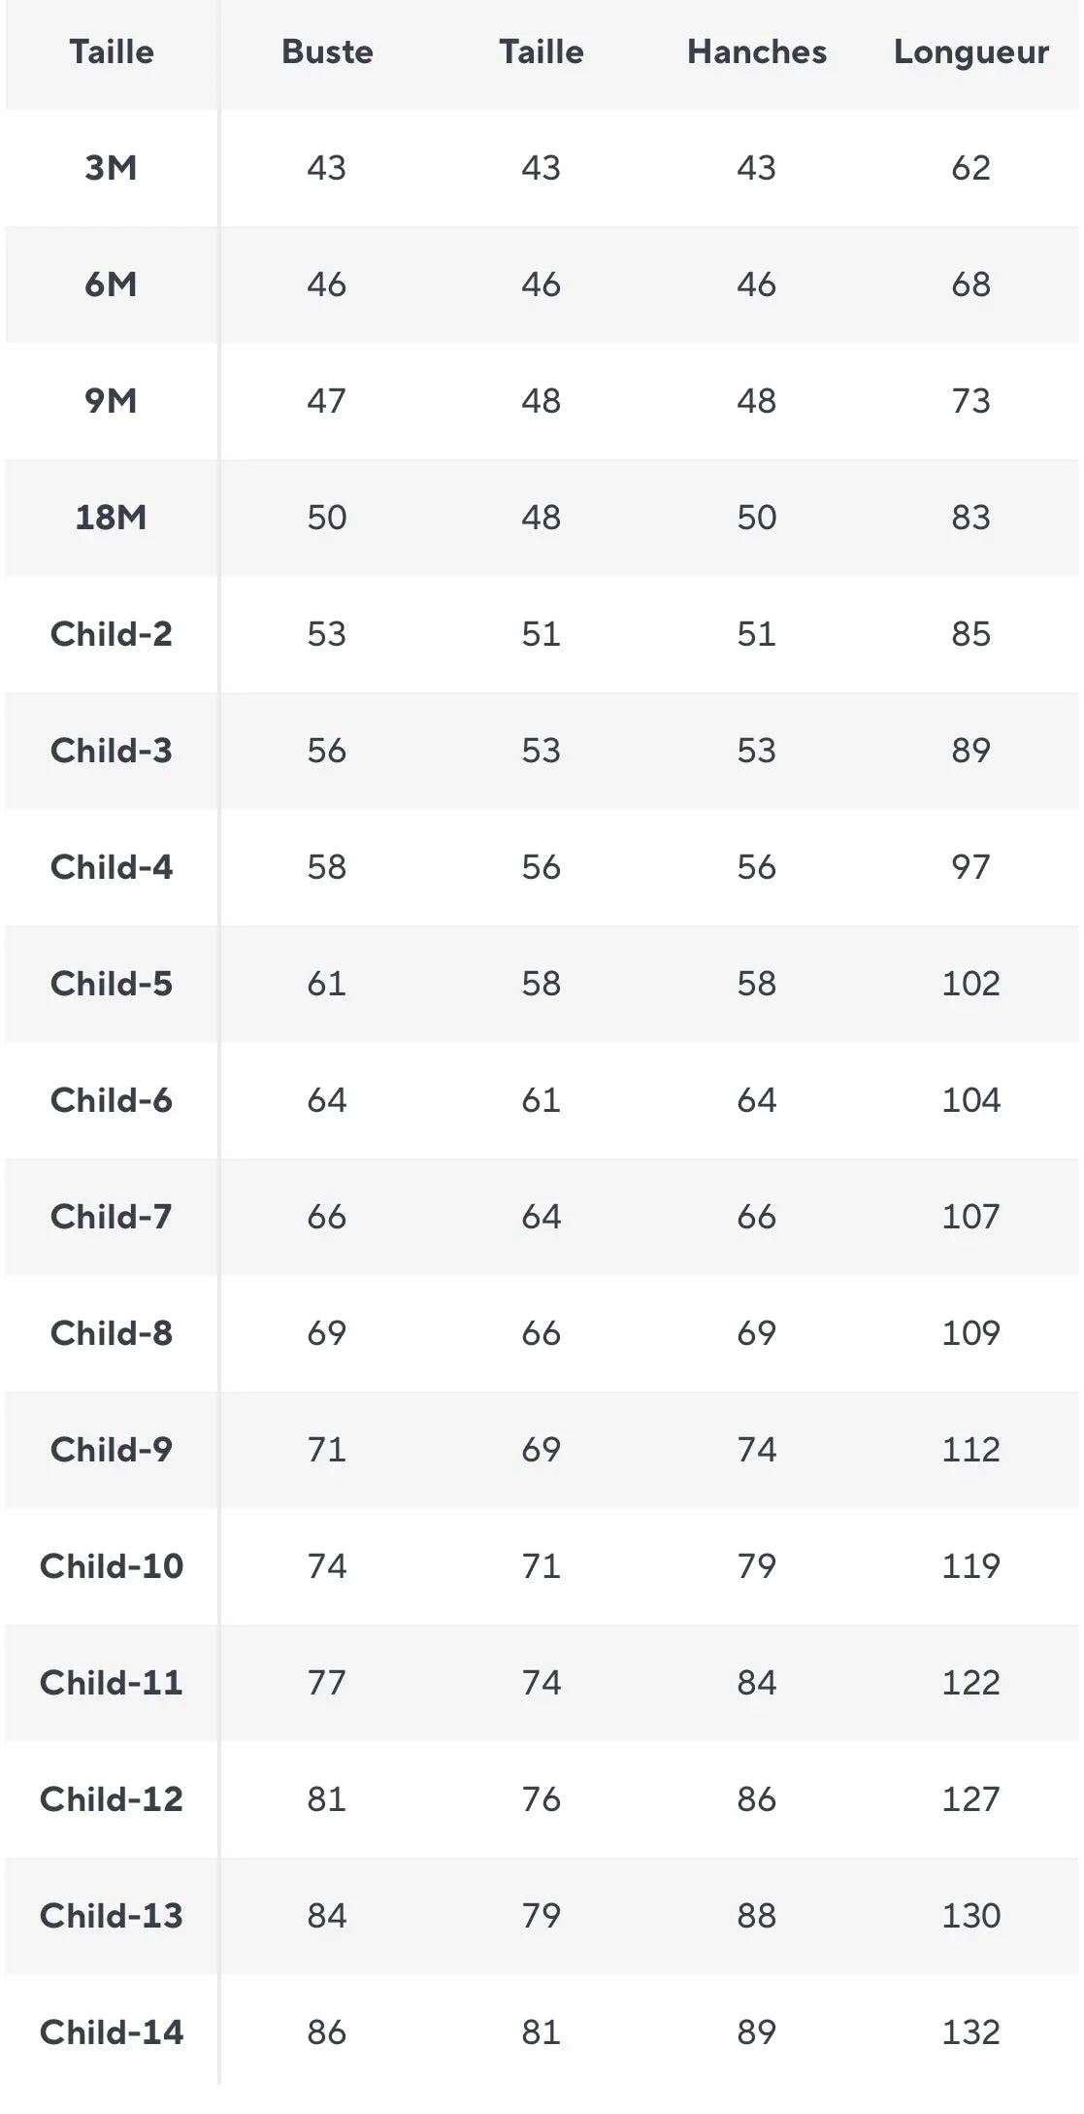Image resolution: width=1084 pixels, height=2114 pixels.
Task: Select Hanches value 74 for Child-9
Action: click(757, 1450)
